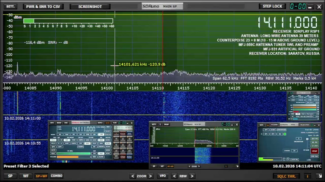This screenshot has width=325, height=182.
Task: Click the PWR & SNR TO CSV button
Action: [x=43, y=7]
